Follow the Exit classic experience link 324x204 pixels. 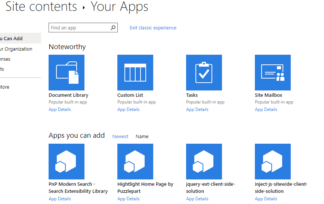coord(153,28)
